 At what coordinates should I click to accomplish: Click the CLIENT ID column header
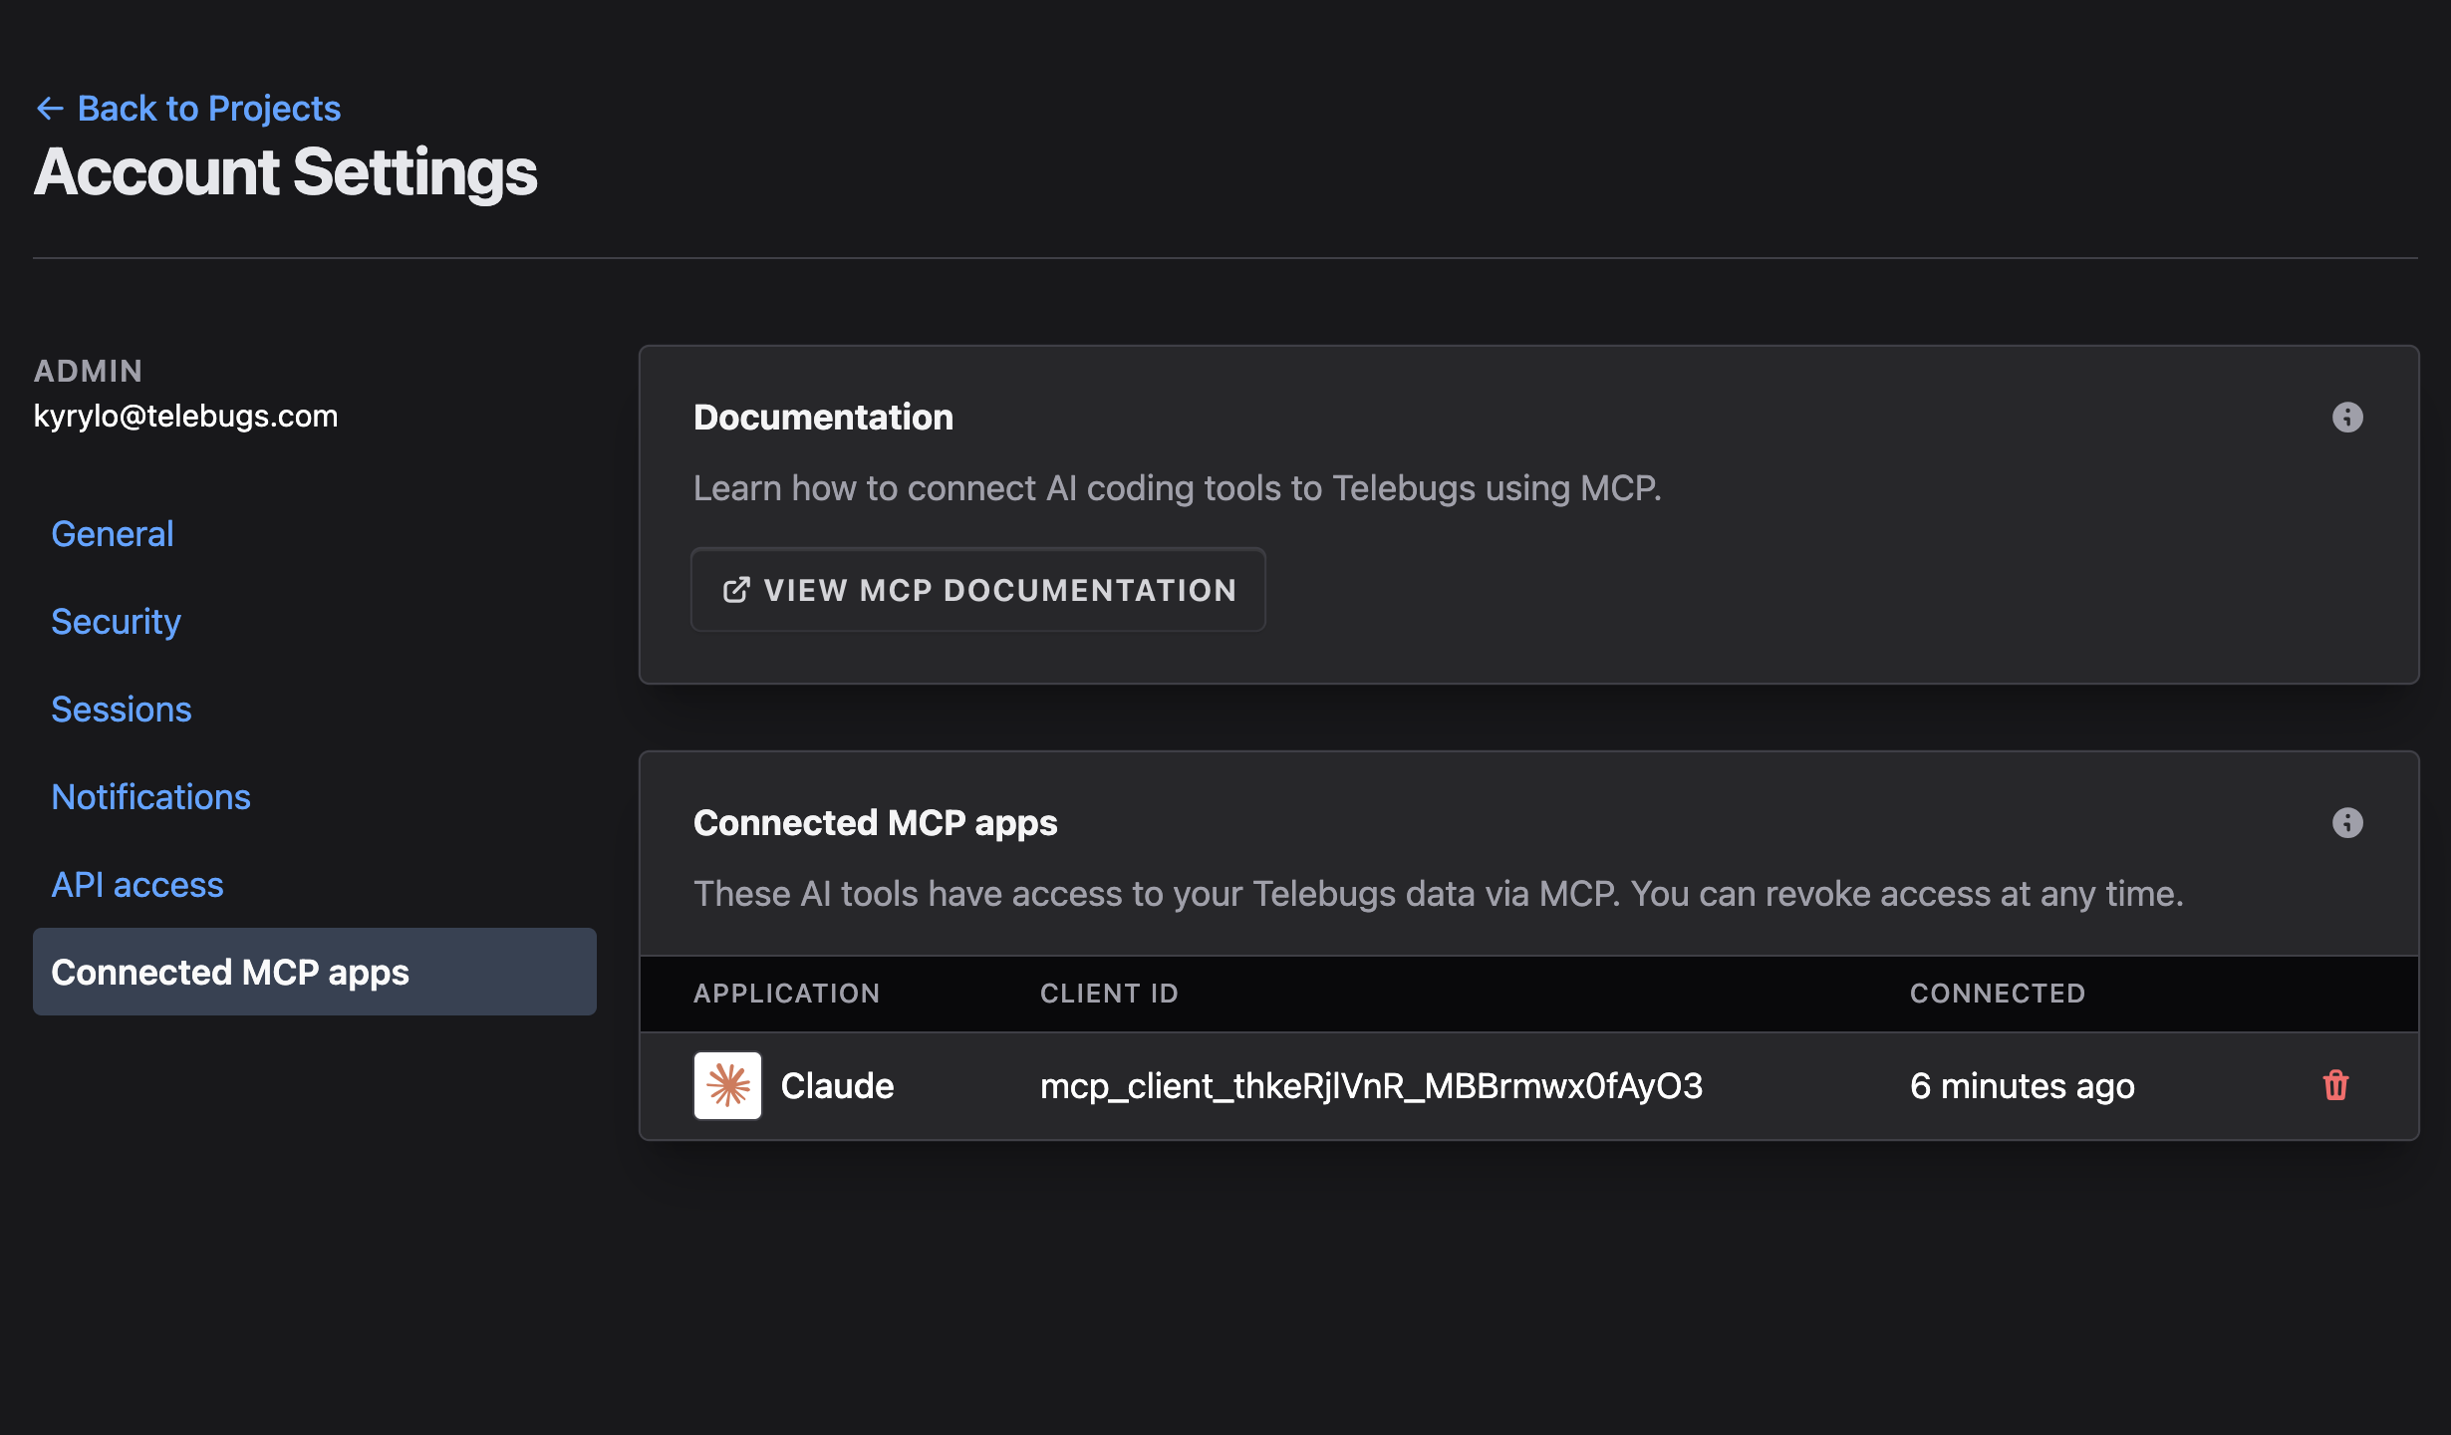[x=1109, y=994]
